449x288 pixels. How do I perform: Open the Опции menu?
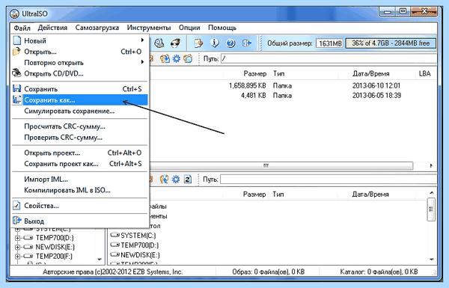189,28
